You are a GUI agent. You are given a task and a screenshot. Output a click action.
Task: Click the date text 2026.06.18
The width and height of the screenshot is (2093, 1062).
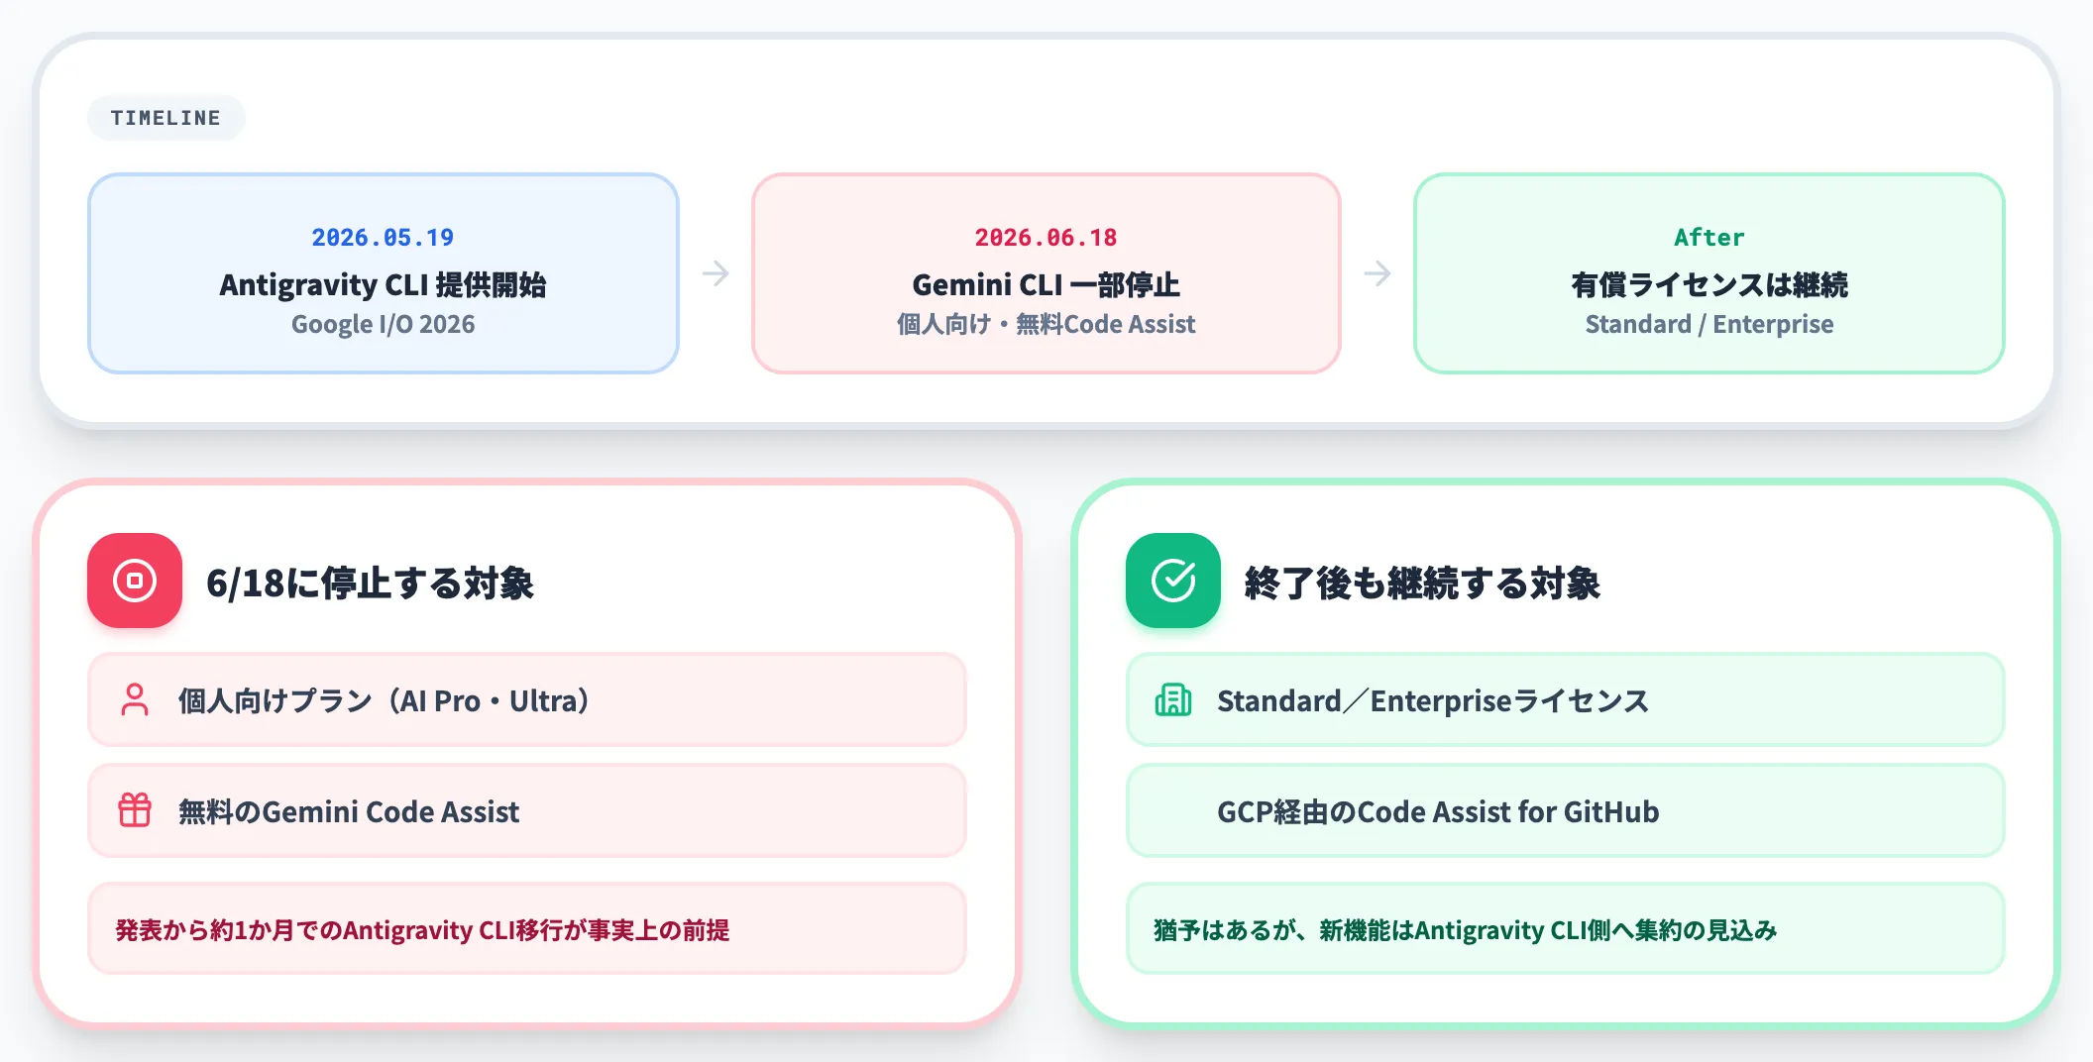(1046, 238)
